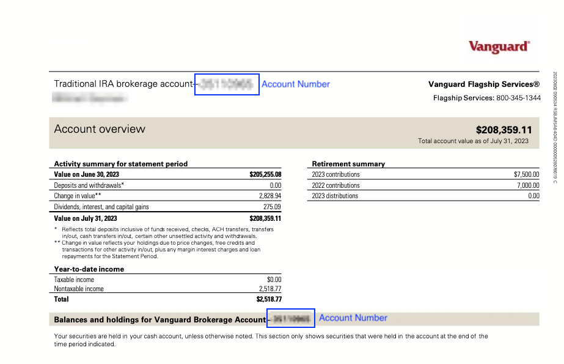Click the $0.00 taxable income value

point(274,280)
